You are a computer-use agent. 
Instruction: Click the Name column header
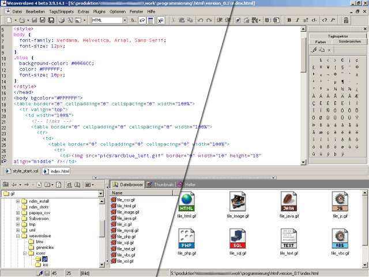point(141,193)
